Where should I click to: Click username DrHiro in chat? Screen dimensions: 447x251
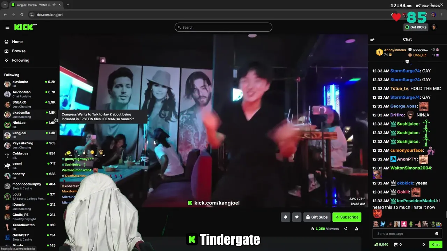tap(397, 115)
